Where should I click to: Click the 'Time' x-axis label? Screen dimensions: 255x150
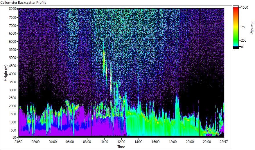click(x=121, y=147)
